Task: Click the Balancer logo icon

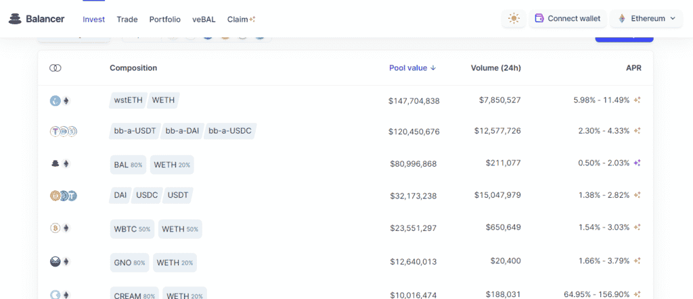Action: click(x=15, y=19)
